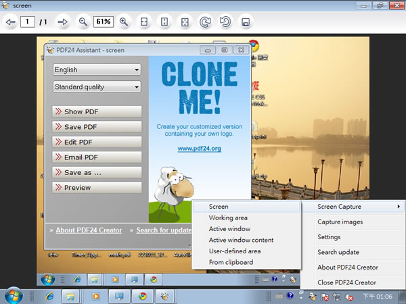This screenshot has height=304, width=406.
Task: Fit whole page in view icon
Action: click(x=185, y=22)
